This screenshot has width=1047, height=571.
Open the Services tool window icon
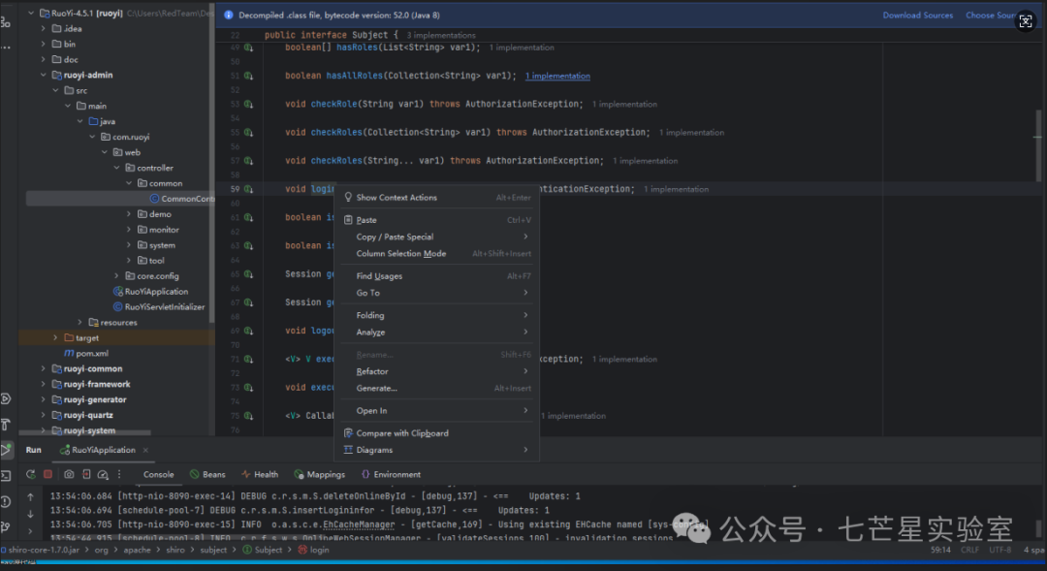pyautogui.click(x=6, y=398)
